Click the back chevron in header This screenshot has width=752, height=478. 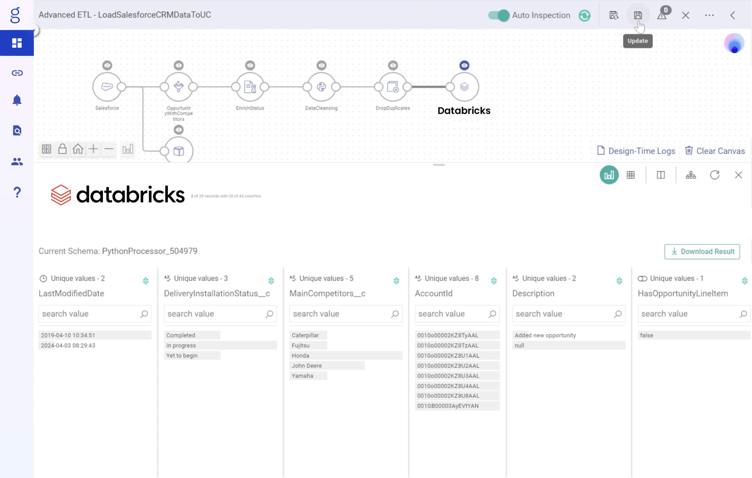(x=733, y=15)
